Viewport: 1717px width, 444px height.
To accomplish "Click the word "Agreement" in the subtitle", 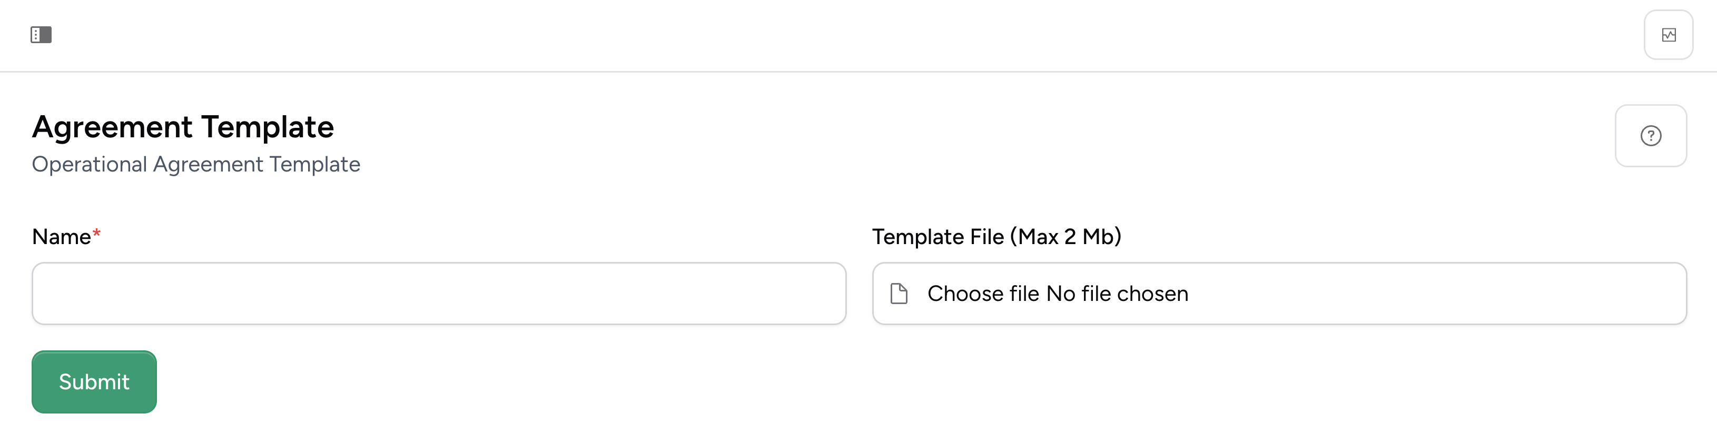I will (x=208, y=165).
